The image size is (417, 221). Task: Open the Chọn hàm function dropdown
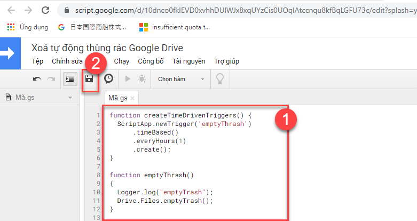[x=181, y=79]
